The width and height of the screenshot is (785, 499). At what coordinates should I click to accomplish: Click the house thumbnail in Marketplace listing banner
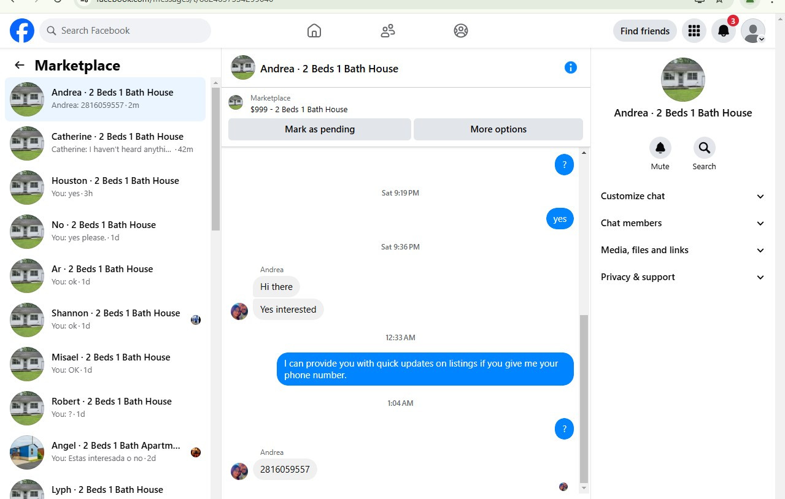(236, 102)
